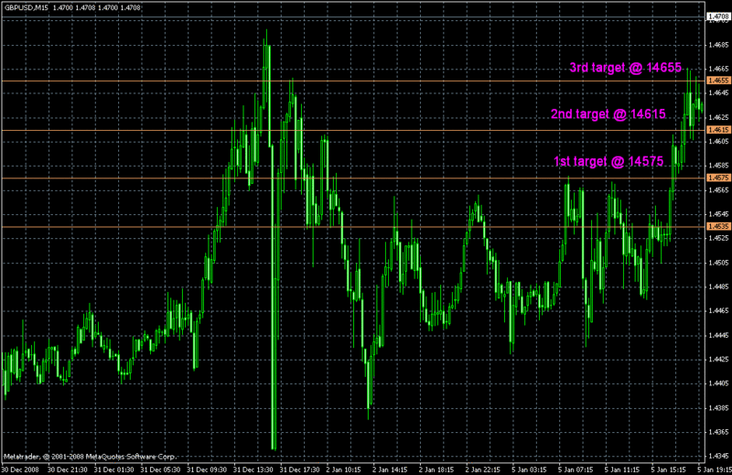Viewport: 732px width, 475px height.
Task: Click the '30 Dec 21:30' time axis label
Action: [67, 470]
